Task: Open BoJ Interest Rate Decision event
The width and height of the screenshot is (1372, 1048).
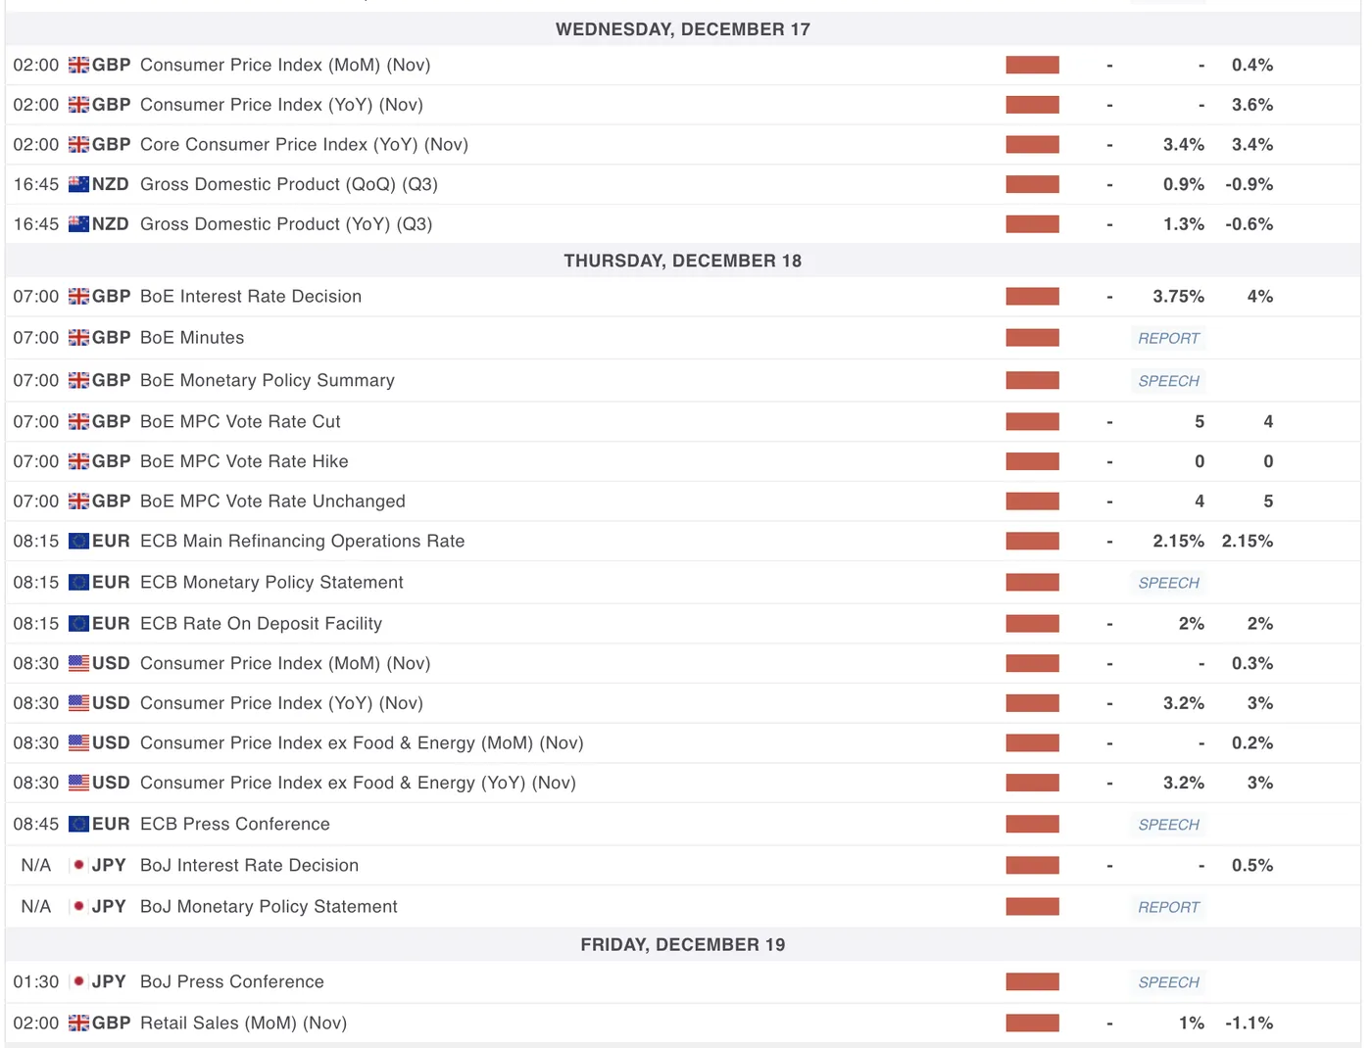Action: point(249,866)
